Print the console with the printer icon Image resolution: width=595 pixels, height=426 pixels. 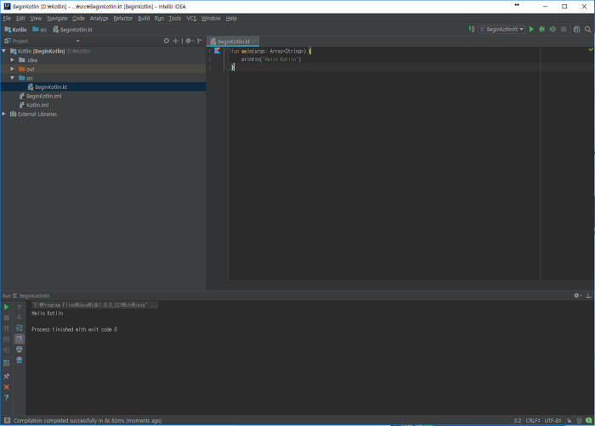point(20,350)
